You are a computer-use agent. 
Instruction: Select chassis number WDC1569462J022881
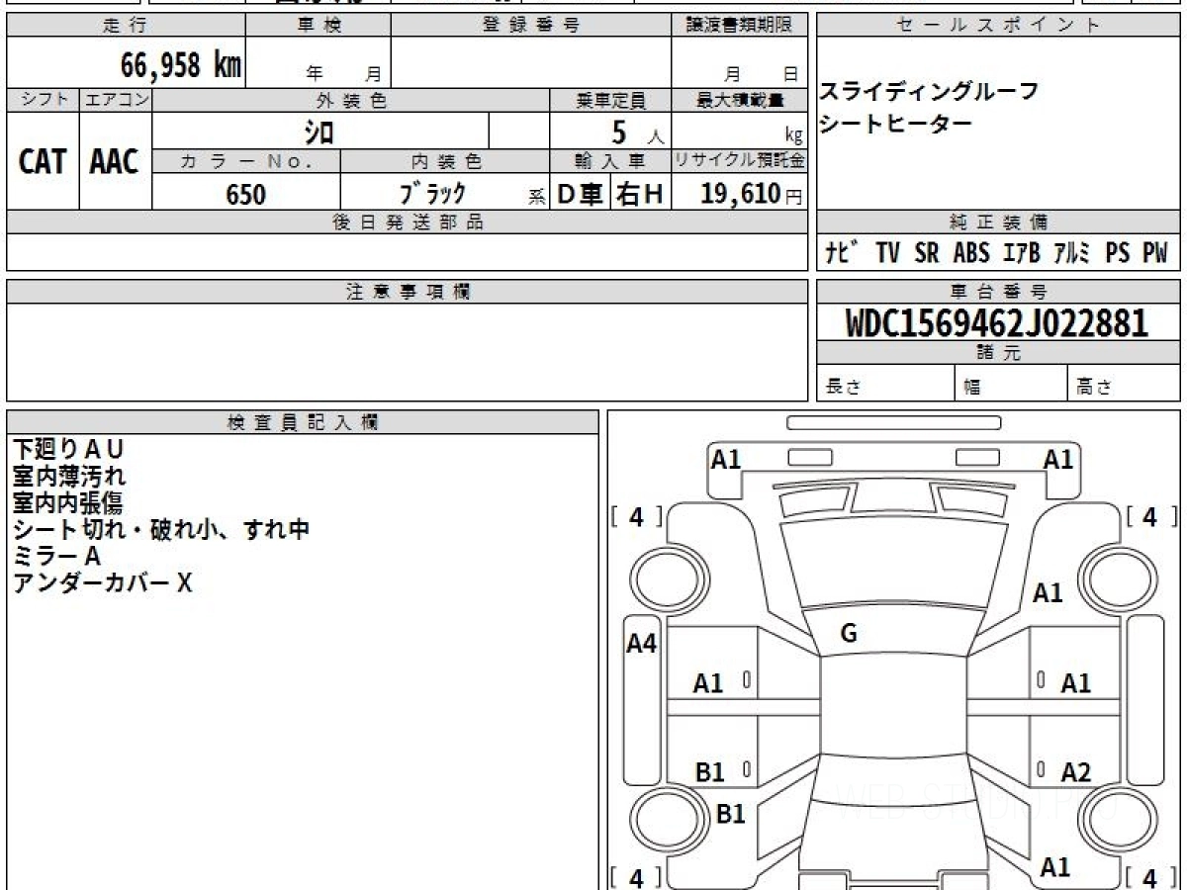pos(997,323)
